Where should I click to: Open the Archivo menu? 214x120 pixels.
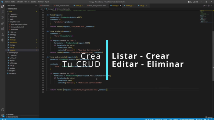[x=7, y=2]
